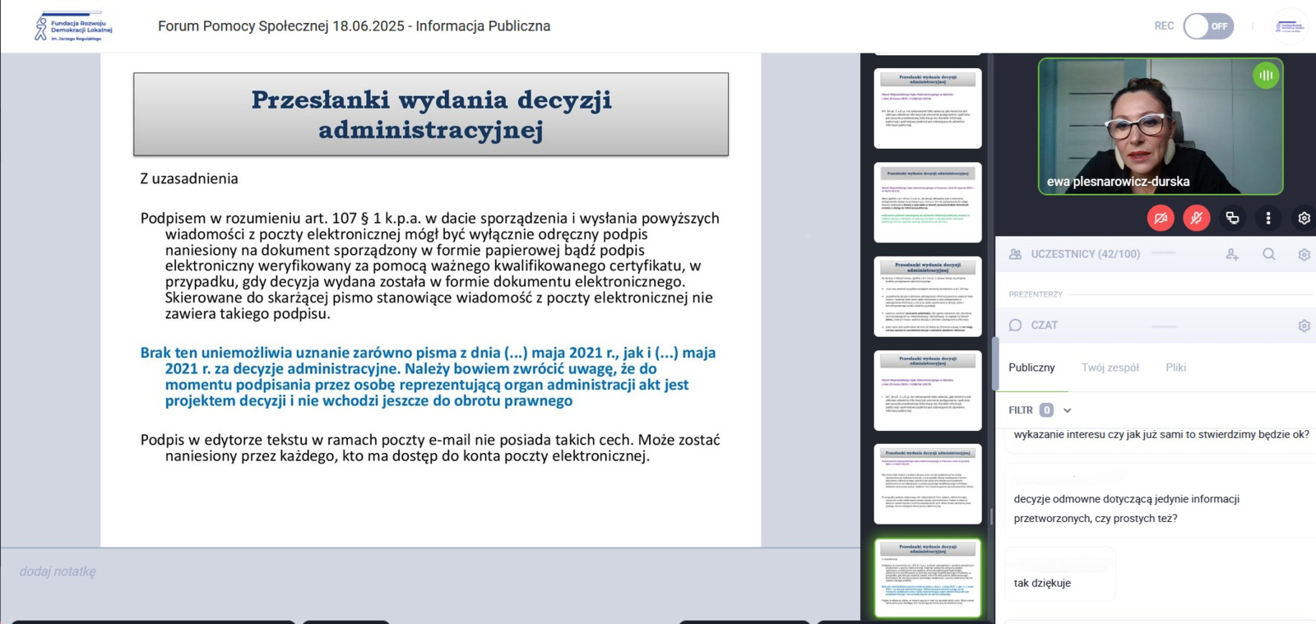Click the 'Z uzasadnienia' text on slide
Viewport: 1316px width, 624px height.
point(189,178)
